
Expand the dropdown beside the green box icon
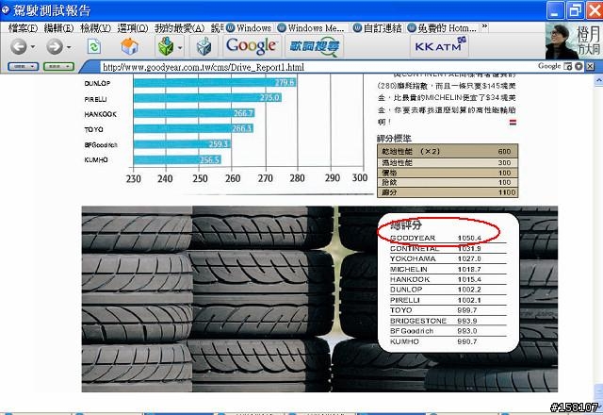[180, 47]
